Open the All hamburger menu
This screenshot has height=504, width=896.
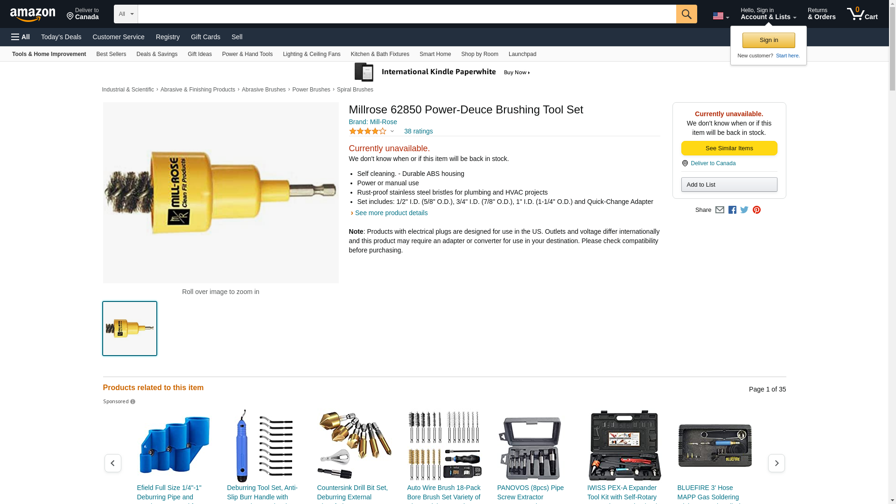tap(21, 37)
